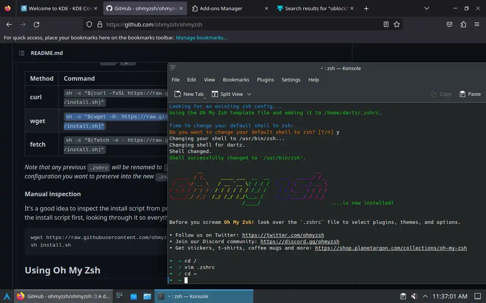This screenshot has height=303, width=486.
Task: Select the fetch install command code
Action: point(116,145)
